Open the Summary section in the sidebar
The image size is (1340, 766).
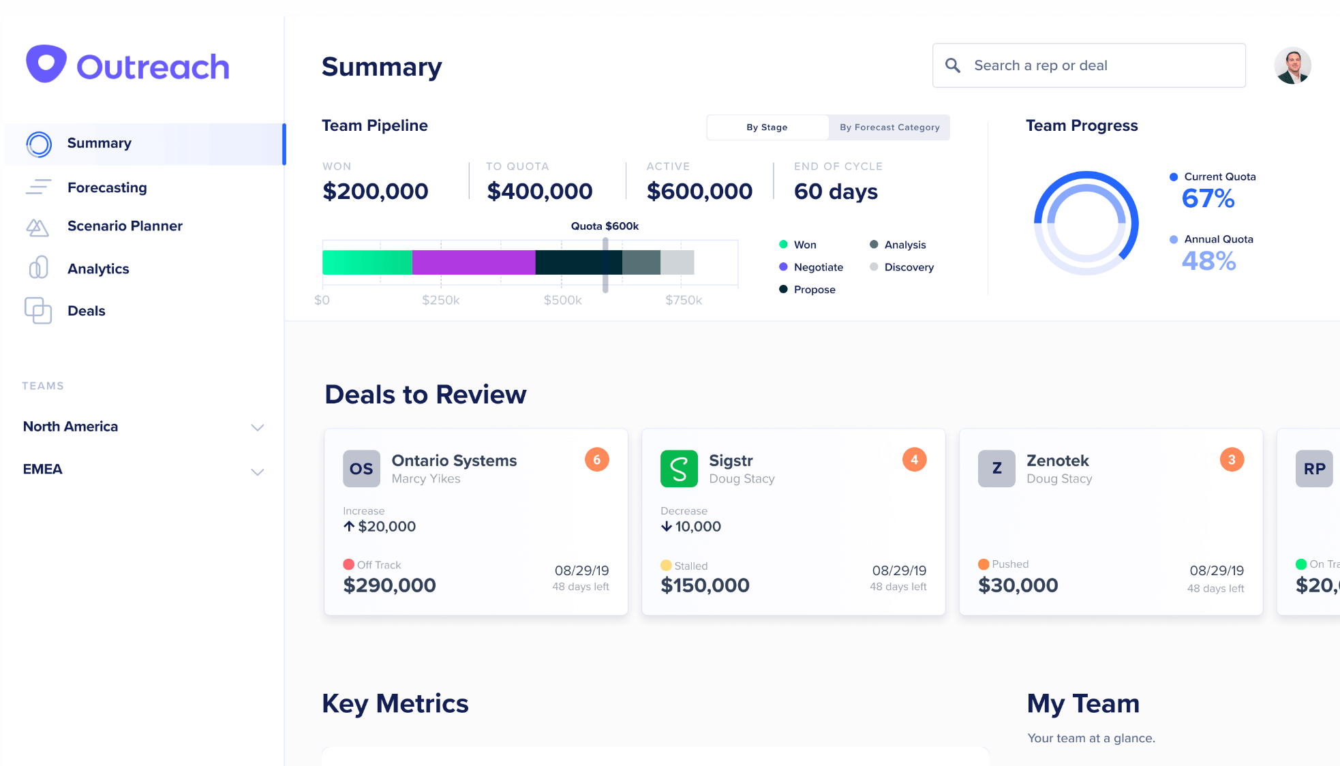coord(99,143)
